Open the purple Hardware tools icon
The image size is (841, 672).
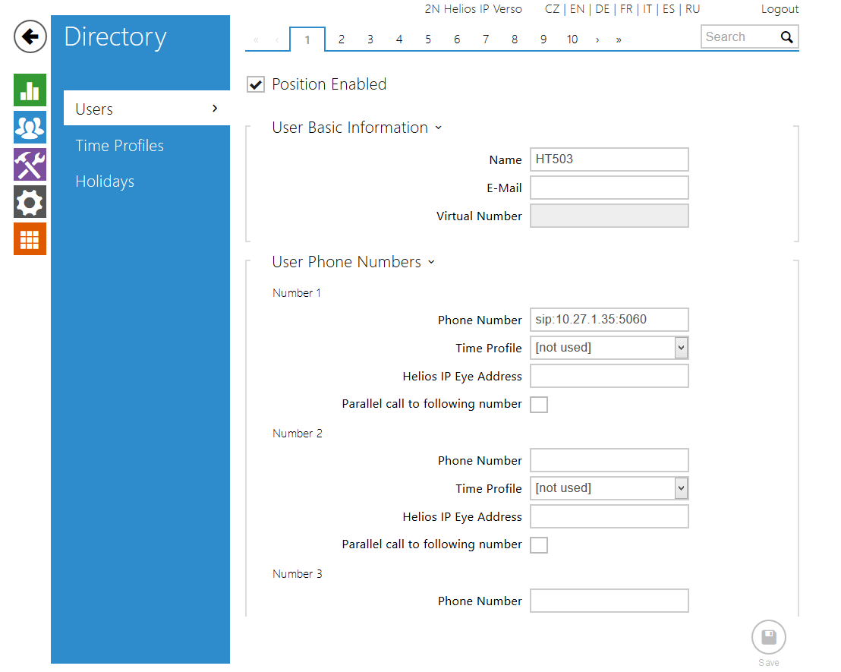30,165
